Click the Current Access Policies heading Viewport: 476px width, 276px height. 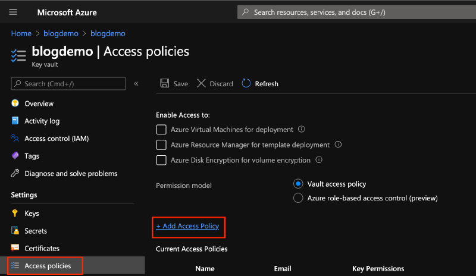[x=192, y=249]
